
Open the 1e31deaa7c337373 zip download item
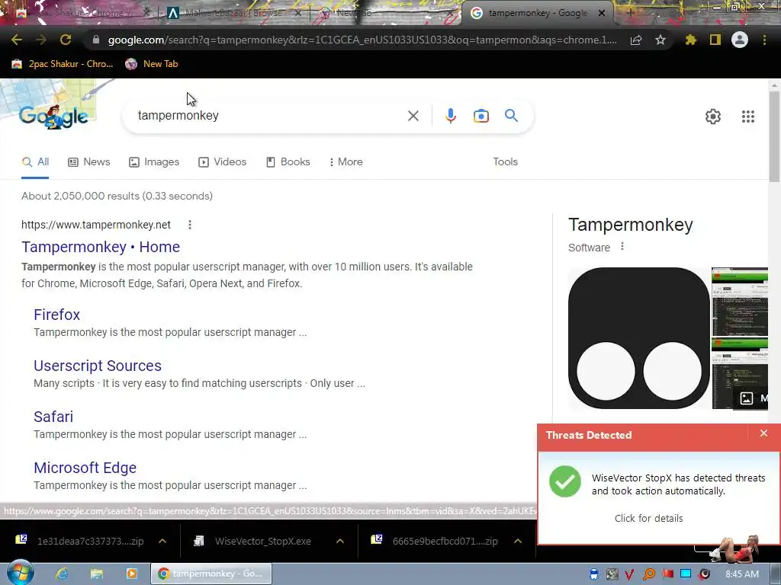[x=79, y=541]
